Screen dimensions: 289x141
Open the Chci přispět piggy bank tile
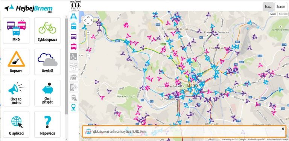47,93
